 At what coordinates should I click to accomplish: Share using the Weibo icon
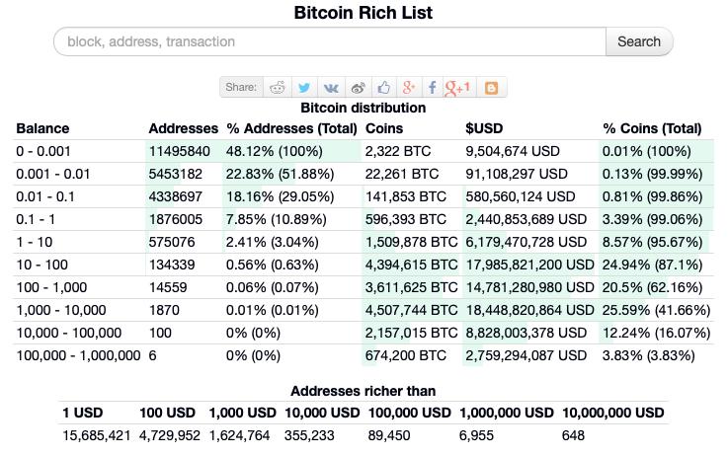click(x=358, y=87)
